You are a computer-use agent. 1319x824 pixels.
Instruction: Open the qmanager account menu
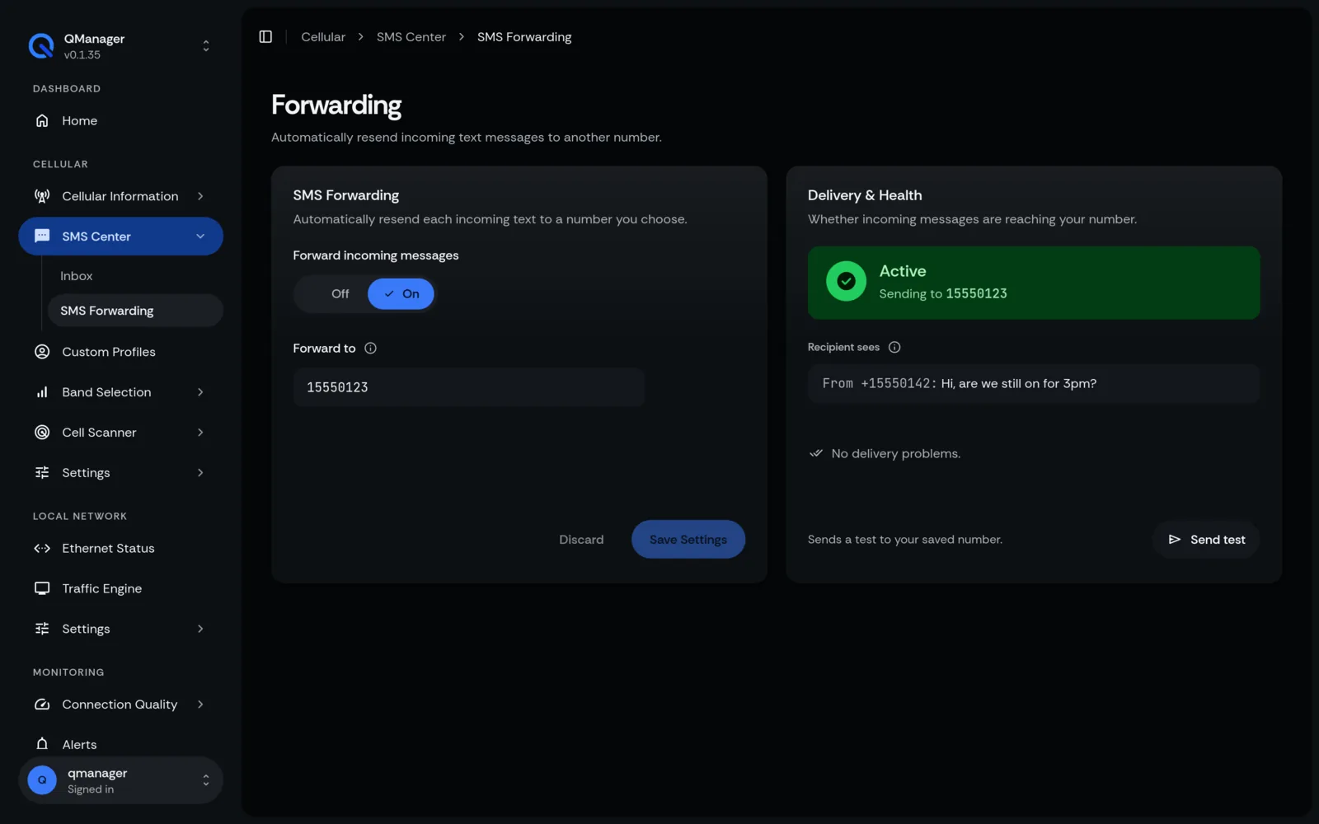[120, 780]
